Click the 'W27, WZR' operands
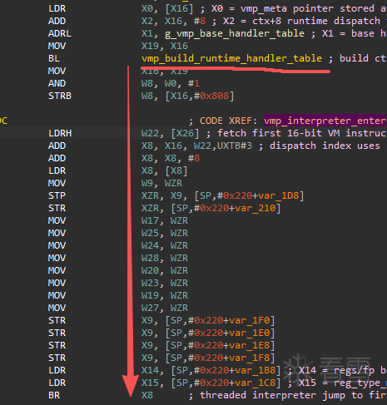 (x=165, y=308)
